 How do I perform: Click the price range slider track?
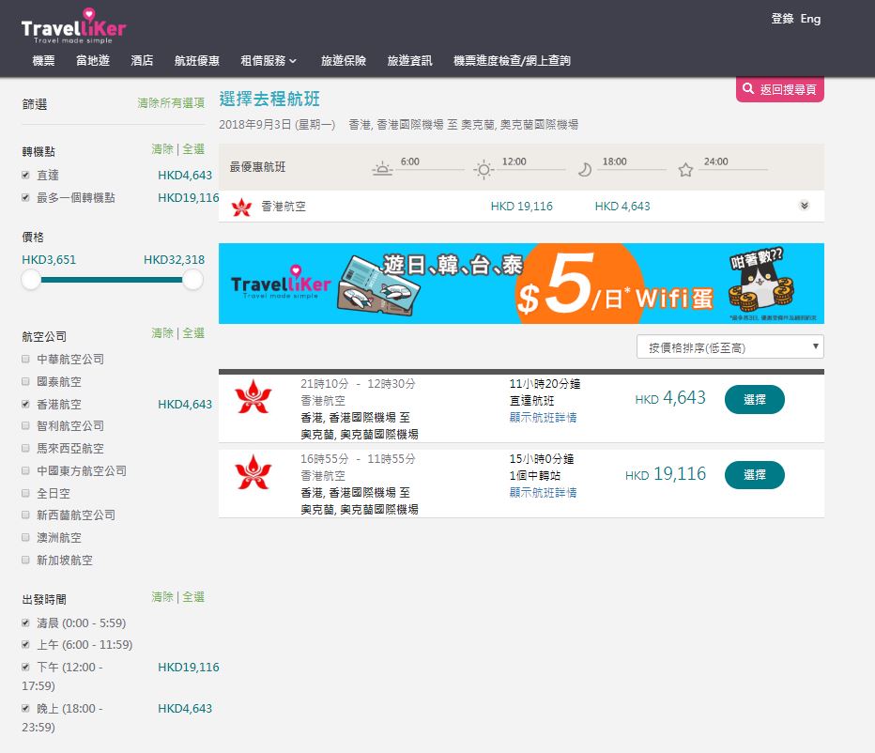[112, 280]
